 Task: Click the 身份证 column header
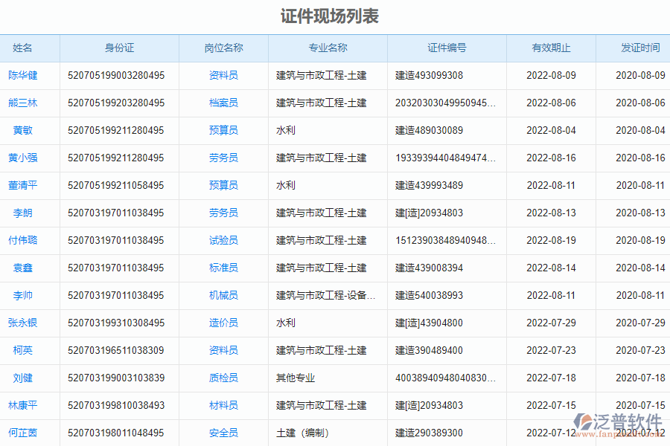click(x=119, y=48)
